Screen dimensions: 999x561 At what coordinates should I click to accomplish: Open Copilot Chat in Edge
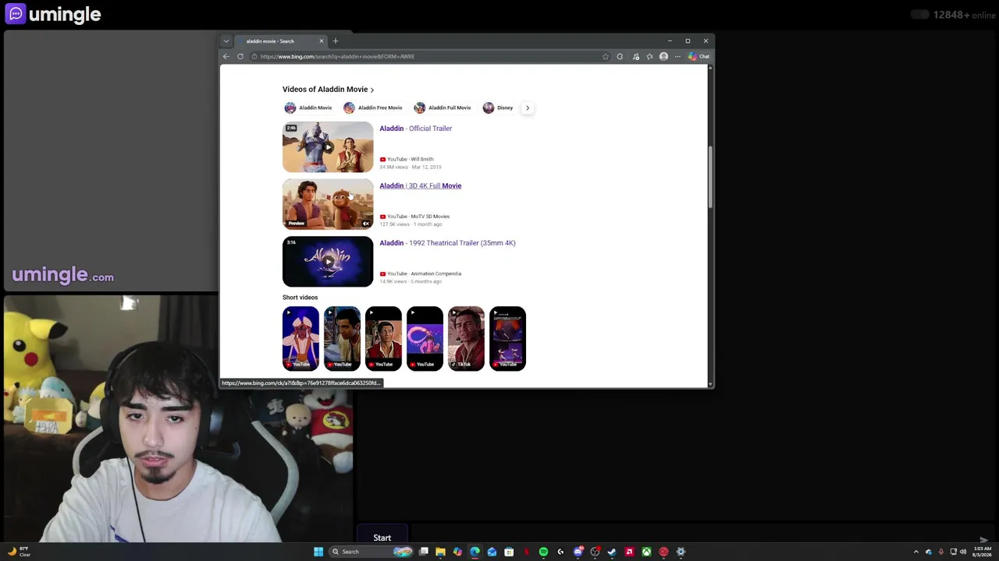699,56
